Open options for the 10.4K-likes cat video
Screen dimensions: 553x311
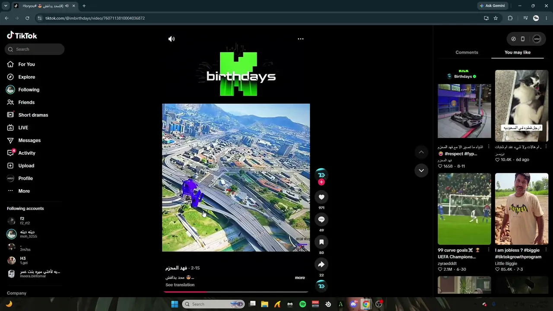(546, 147)
